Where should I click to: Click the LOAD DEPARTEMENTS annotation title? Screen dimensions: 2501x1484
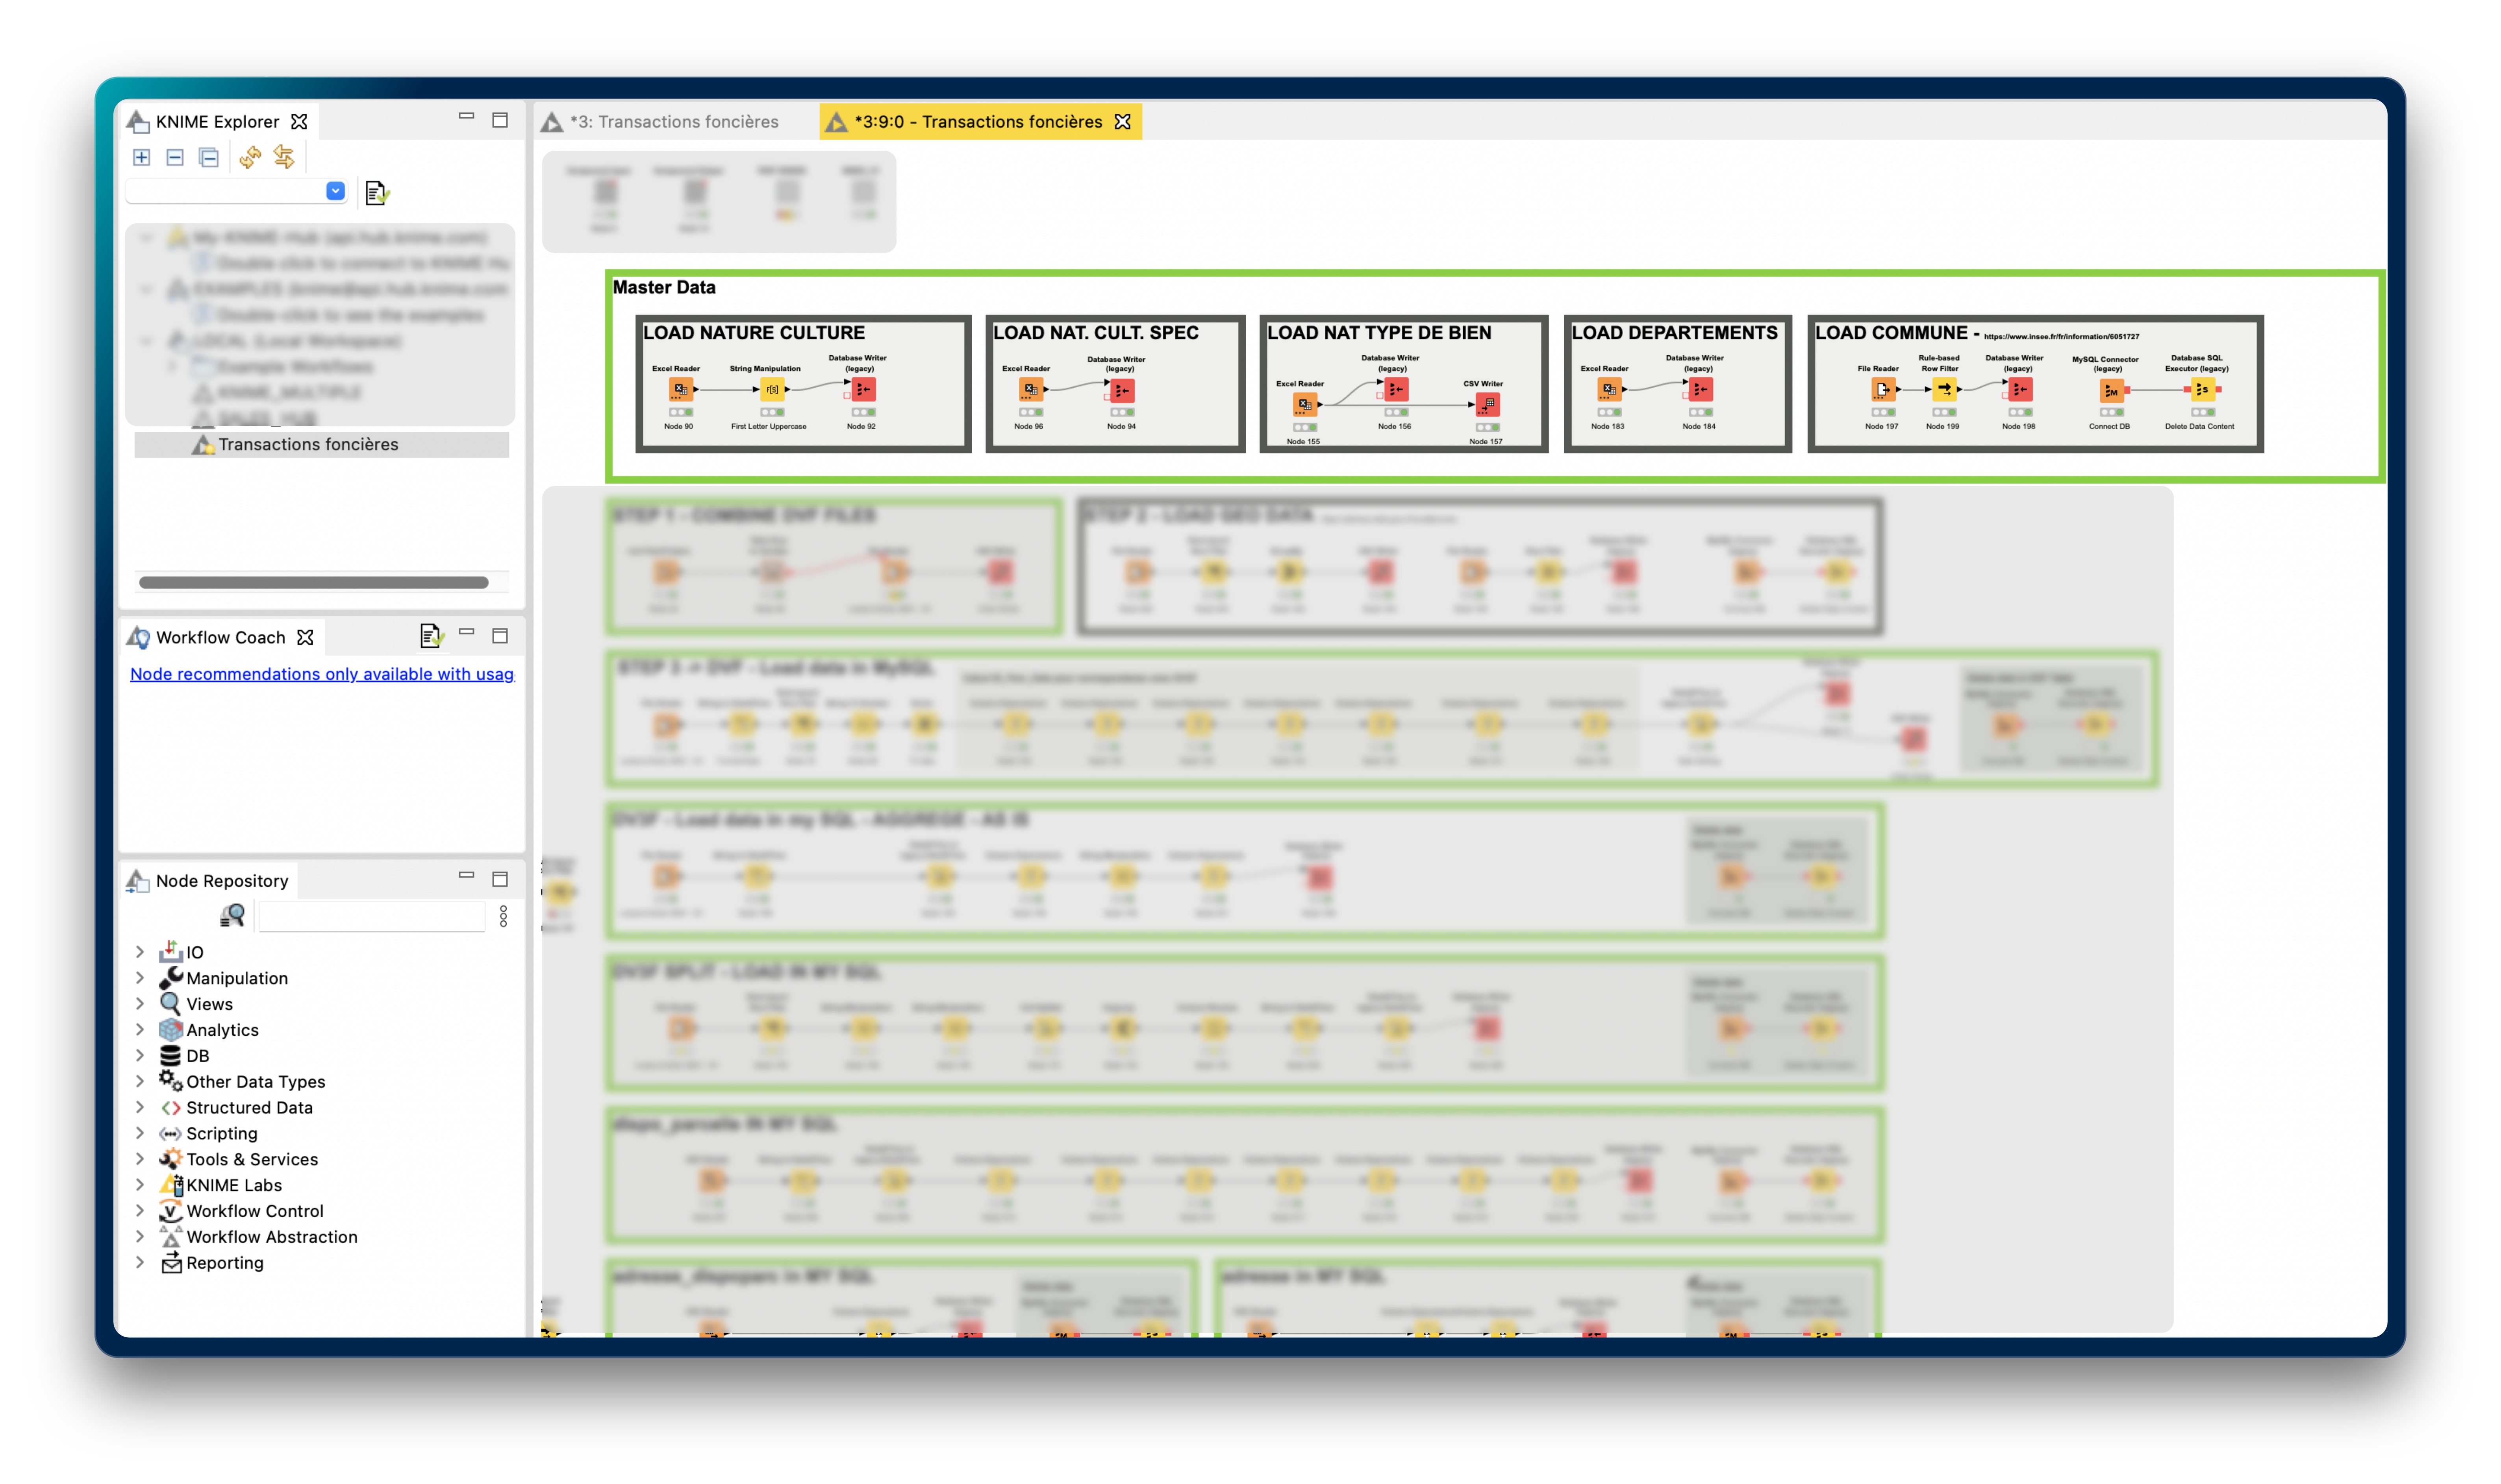(1675, 333)
